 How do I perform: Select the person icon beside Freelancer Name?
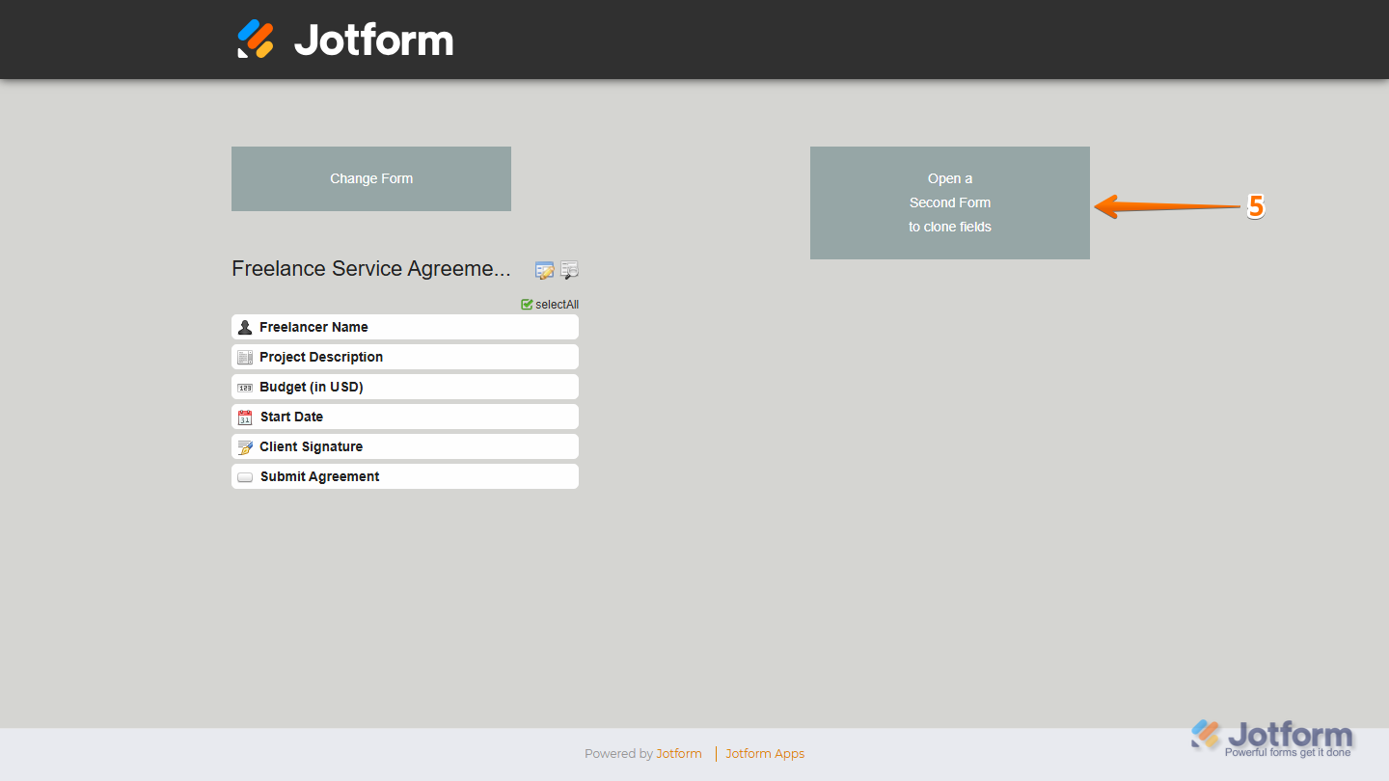245,327
